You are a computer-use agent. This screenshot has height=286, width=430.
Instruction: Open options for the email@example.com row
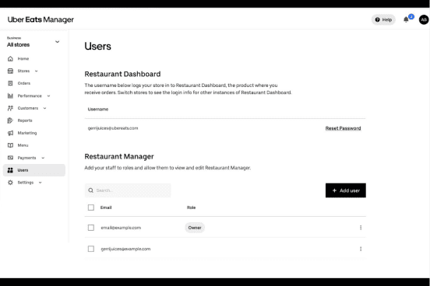pos(361,228)
